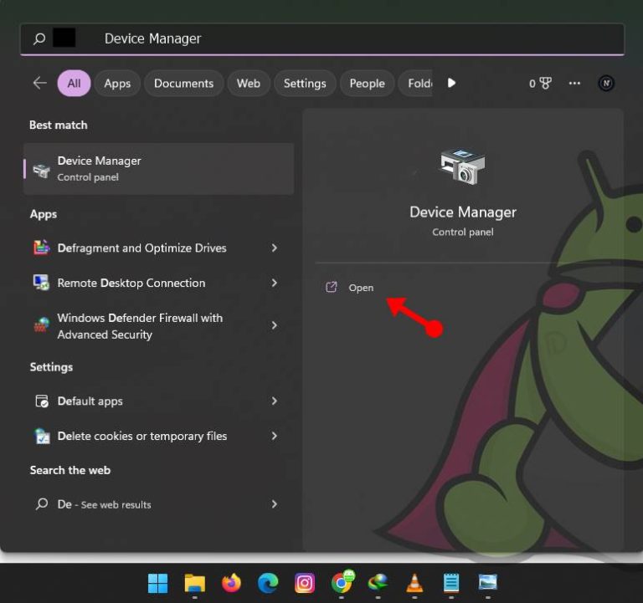Show more filter tabs with the right arrow
This screenshot has height=603, width=643.
[451, 83]
